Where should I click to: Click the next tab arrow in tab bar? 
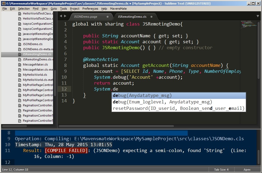(65, 16)
